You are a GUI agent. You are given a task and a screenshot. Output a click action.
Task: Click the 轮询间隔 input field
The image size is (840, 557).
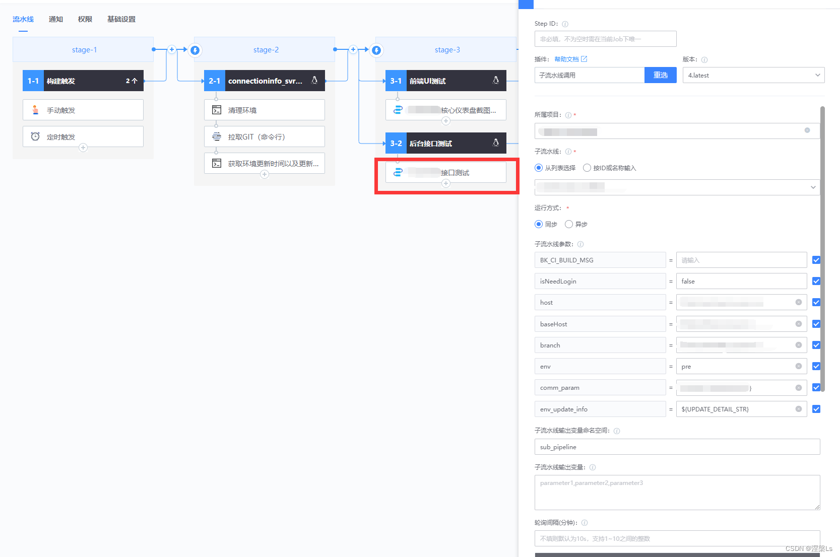[677, 538]
